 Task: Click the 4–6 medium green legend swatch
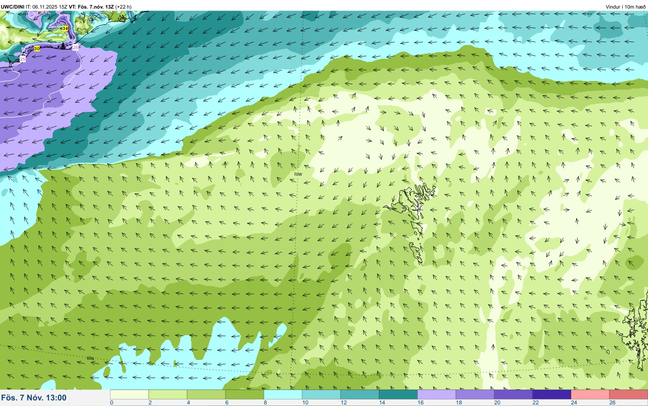tap(206, 394)
